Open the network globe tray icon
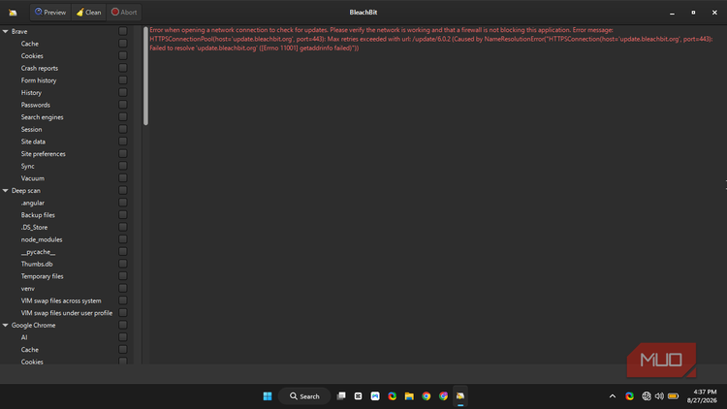The width and height of the screenshot is (727, 409). tap(647, 396)
